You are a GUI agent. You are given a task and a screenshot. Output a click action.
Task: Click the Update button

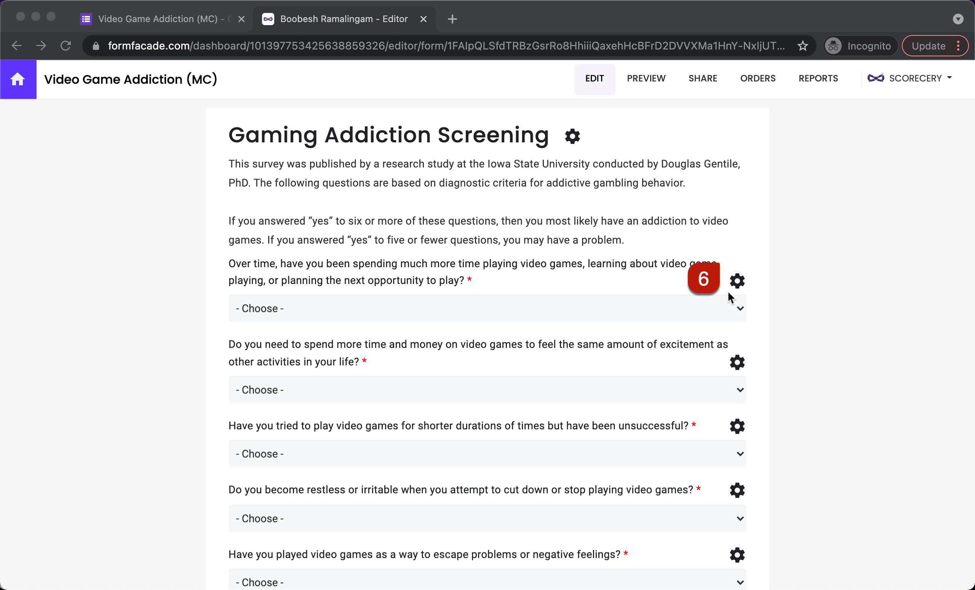click(928, 45)
